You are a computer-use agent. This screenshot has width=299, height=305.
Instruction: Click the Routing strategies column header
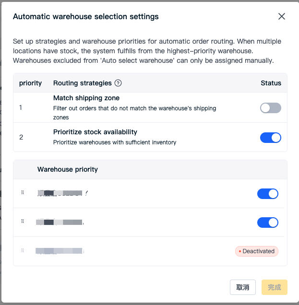[x=83, y=83]
